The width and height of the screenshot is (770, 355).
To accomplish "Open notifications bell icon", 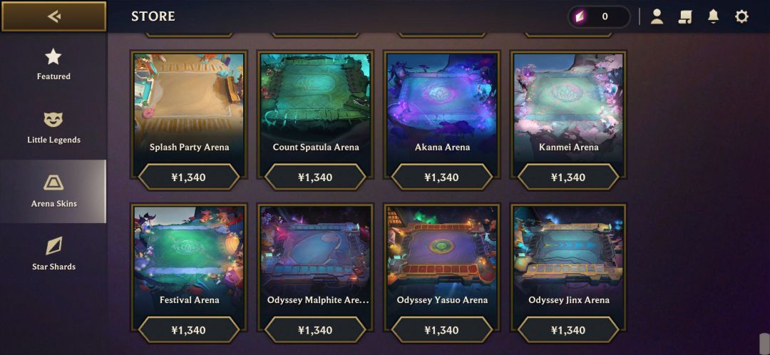I will click(x=713, y=16).
